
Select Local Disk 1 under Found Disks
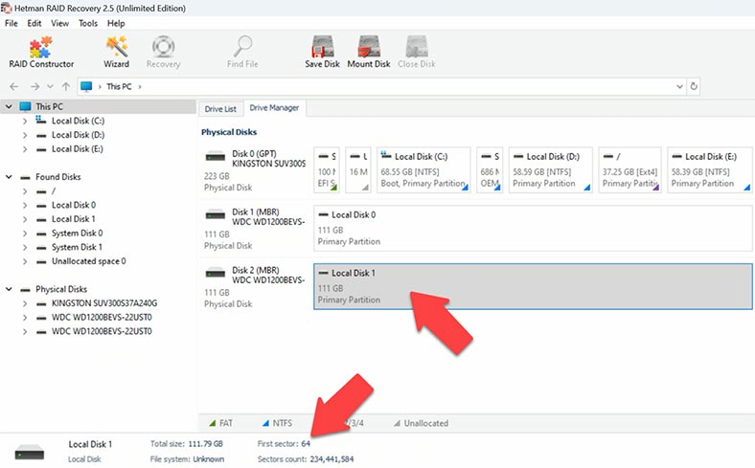pos(74,219)
